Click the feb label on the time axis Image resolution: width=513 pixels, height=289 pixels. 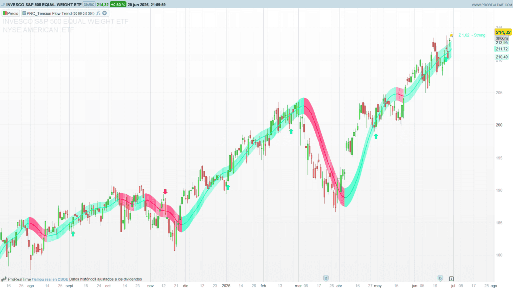pyautogui.click(x=263, y=286)
